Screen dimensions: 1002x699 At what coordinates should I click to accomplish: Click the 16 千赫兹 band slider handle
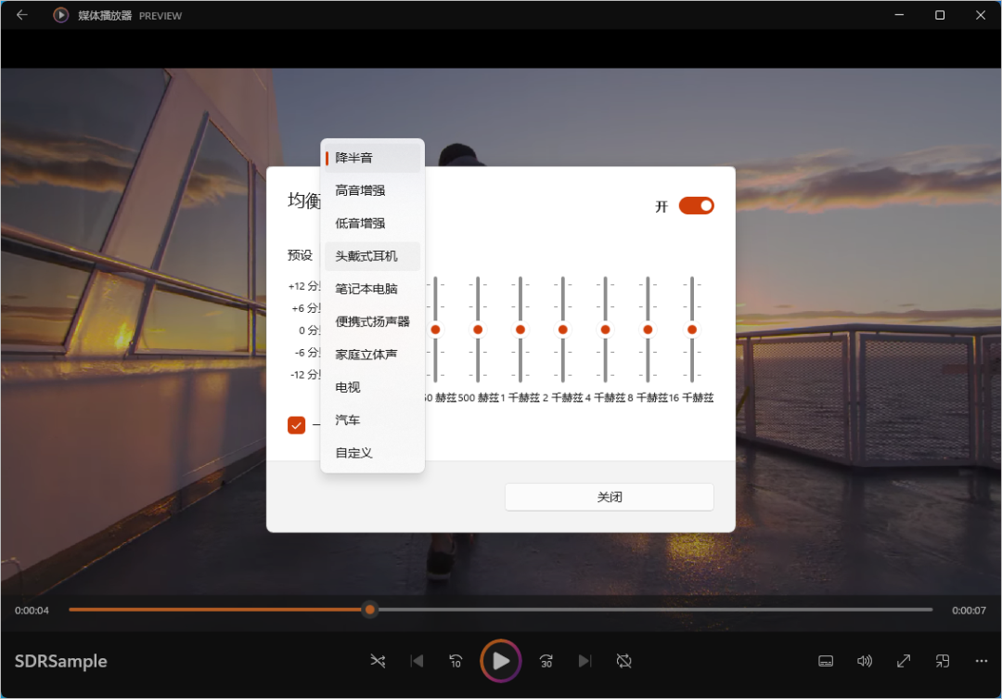point(692,330)
